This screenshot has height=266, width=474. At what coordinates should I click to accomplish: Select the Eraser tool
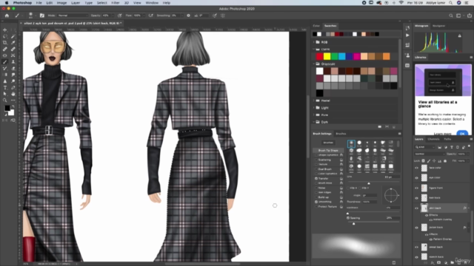(13, 69)
